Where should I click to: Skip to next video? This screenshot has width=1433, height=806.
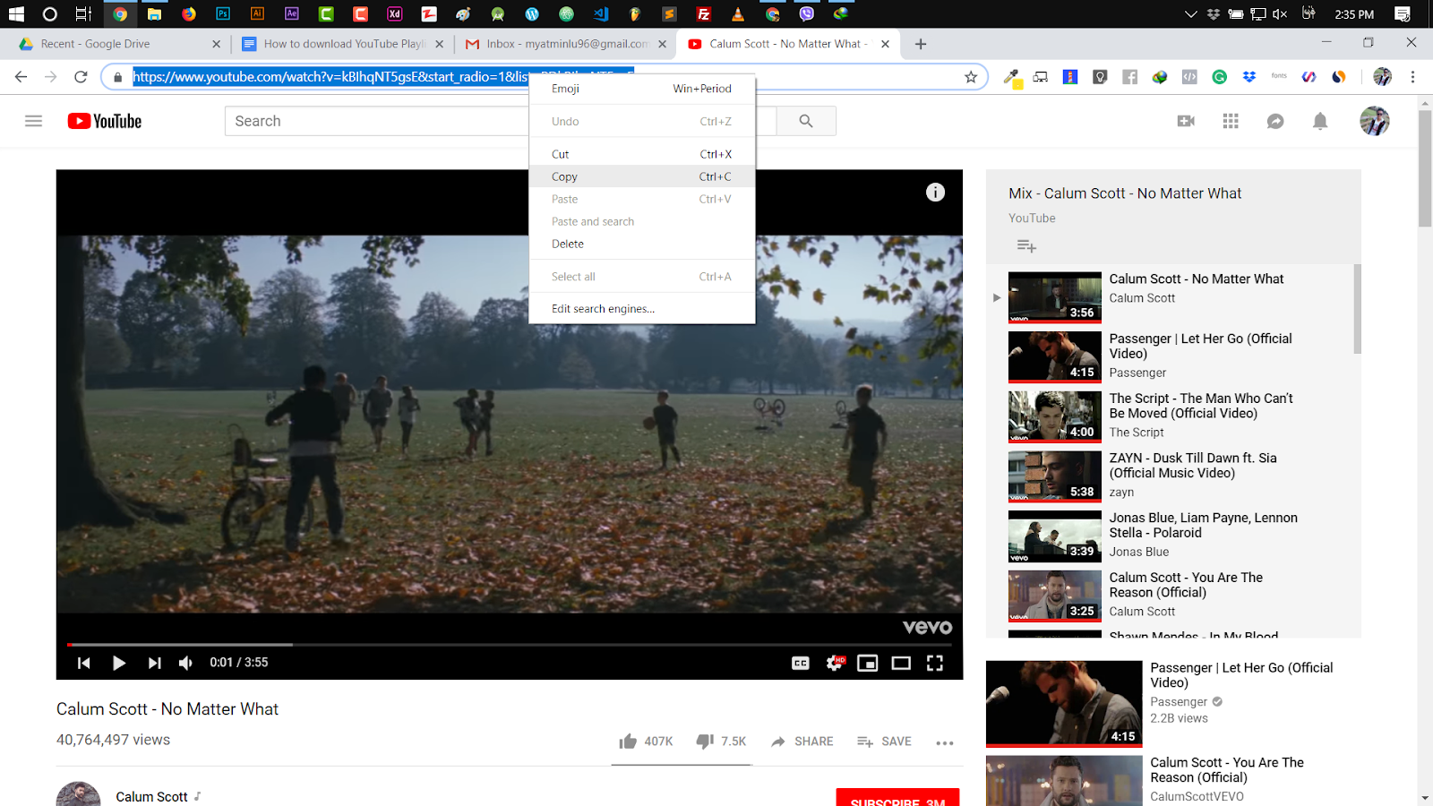click(x=154, y=663)
